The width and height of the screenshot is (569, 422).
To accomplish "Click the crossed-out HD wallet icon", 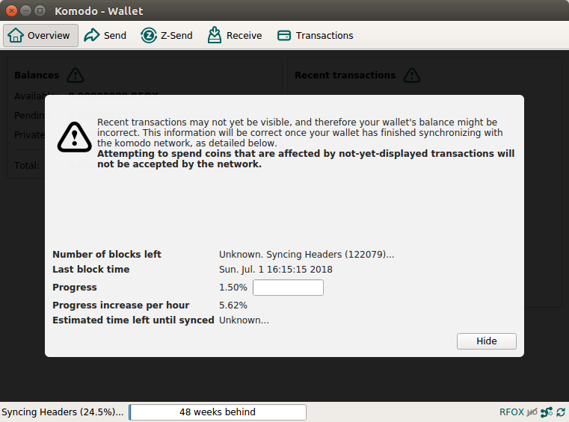I will [x=532, y=412].
